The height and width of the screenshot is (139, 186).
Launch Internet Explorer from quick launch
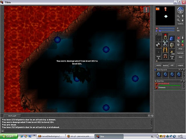(22, 136)
